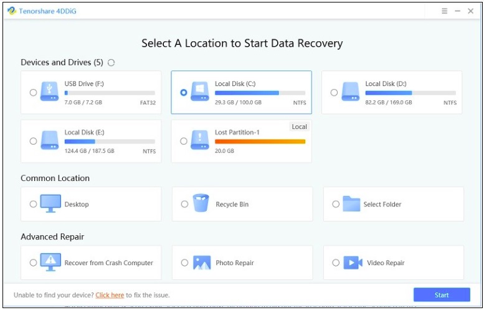The image size is (484, 310).
Task: Minimize the 4DDiG window
Action: click(x=457, y=11)
